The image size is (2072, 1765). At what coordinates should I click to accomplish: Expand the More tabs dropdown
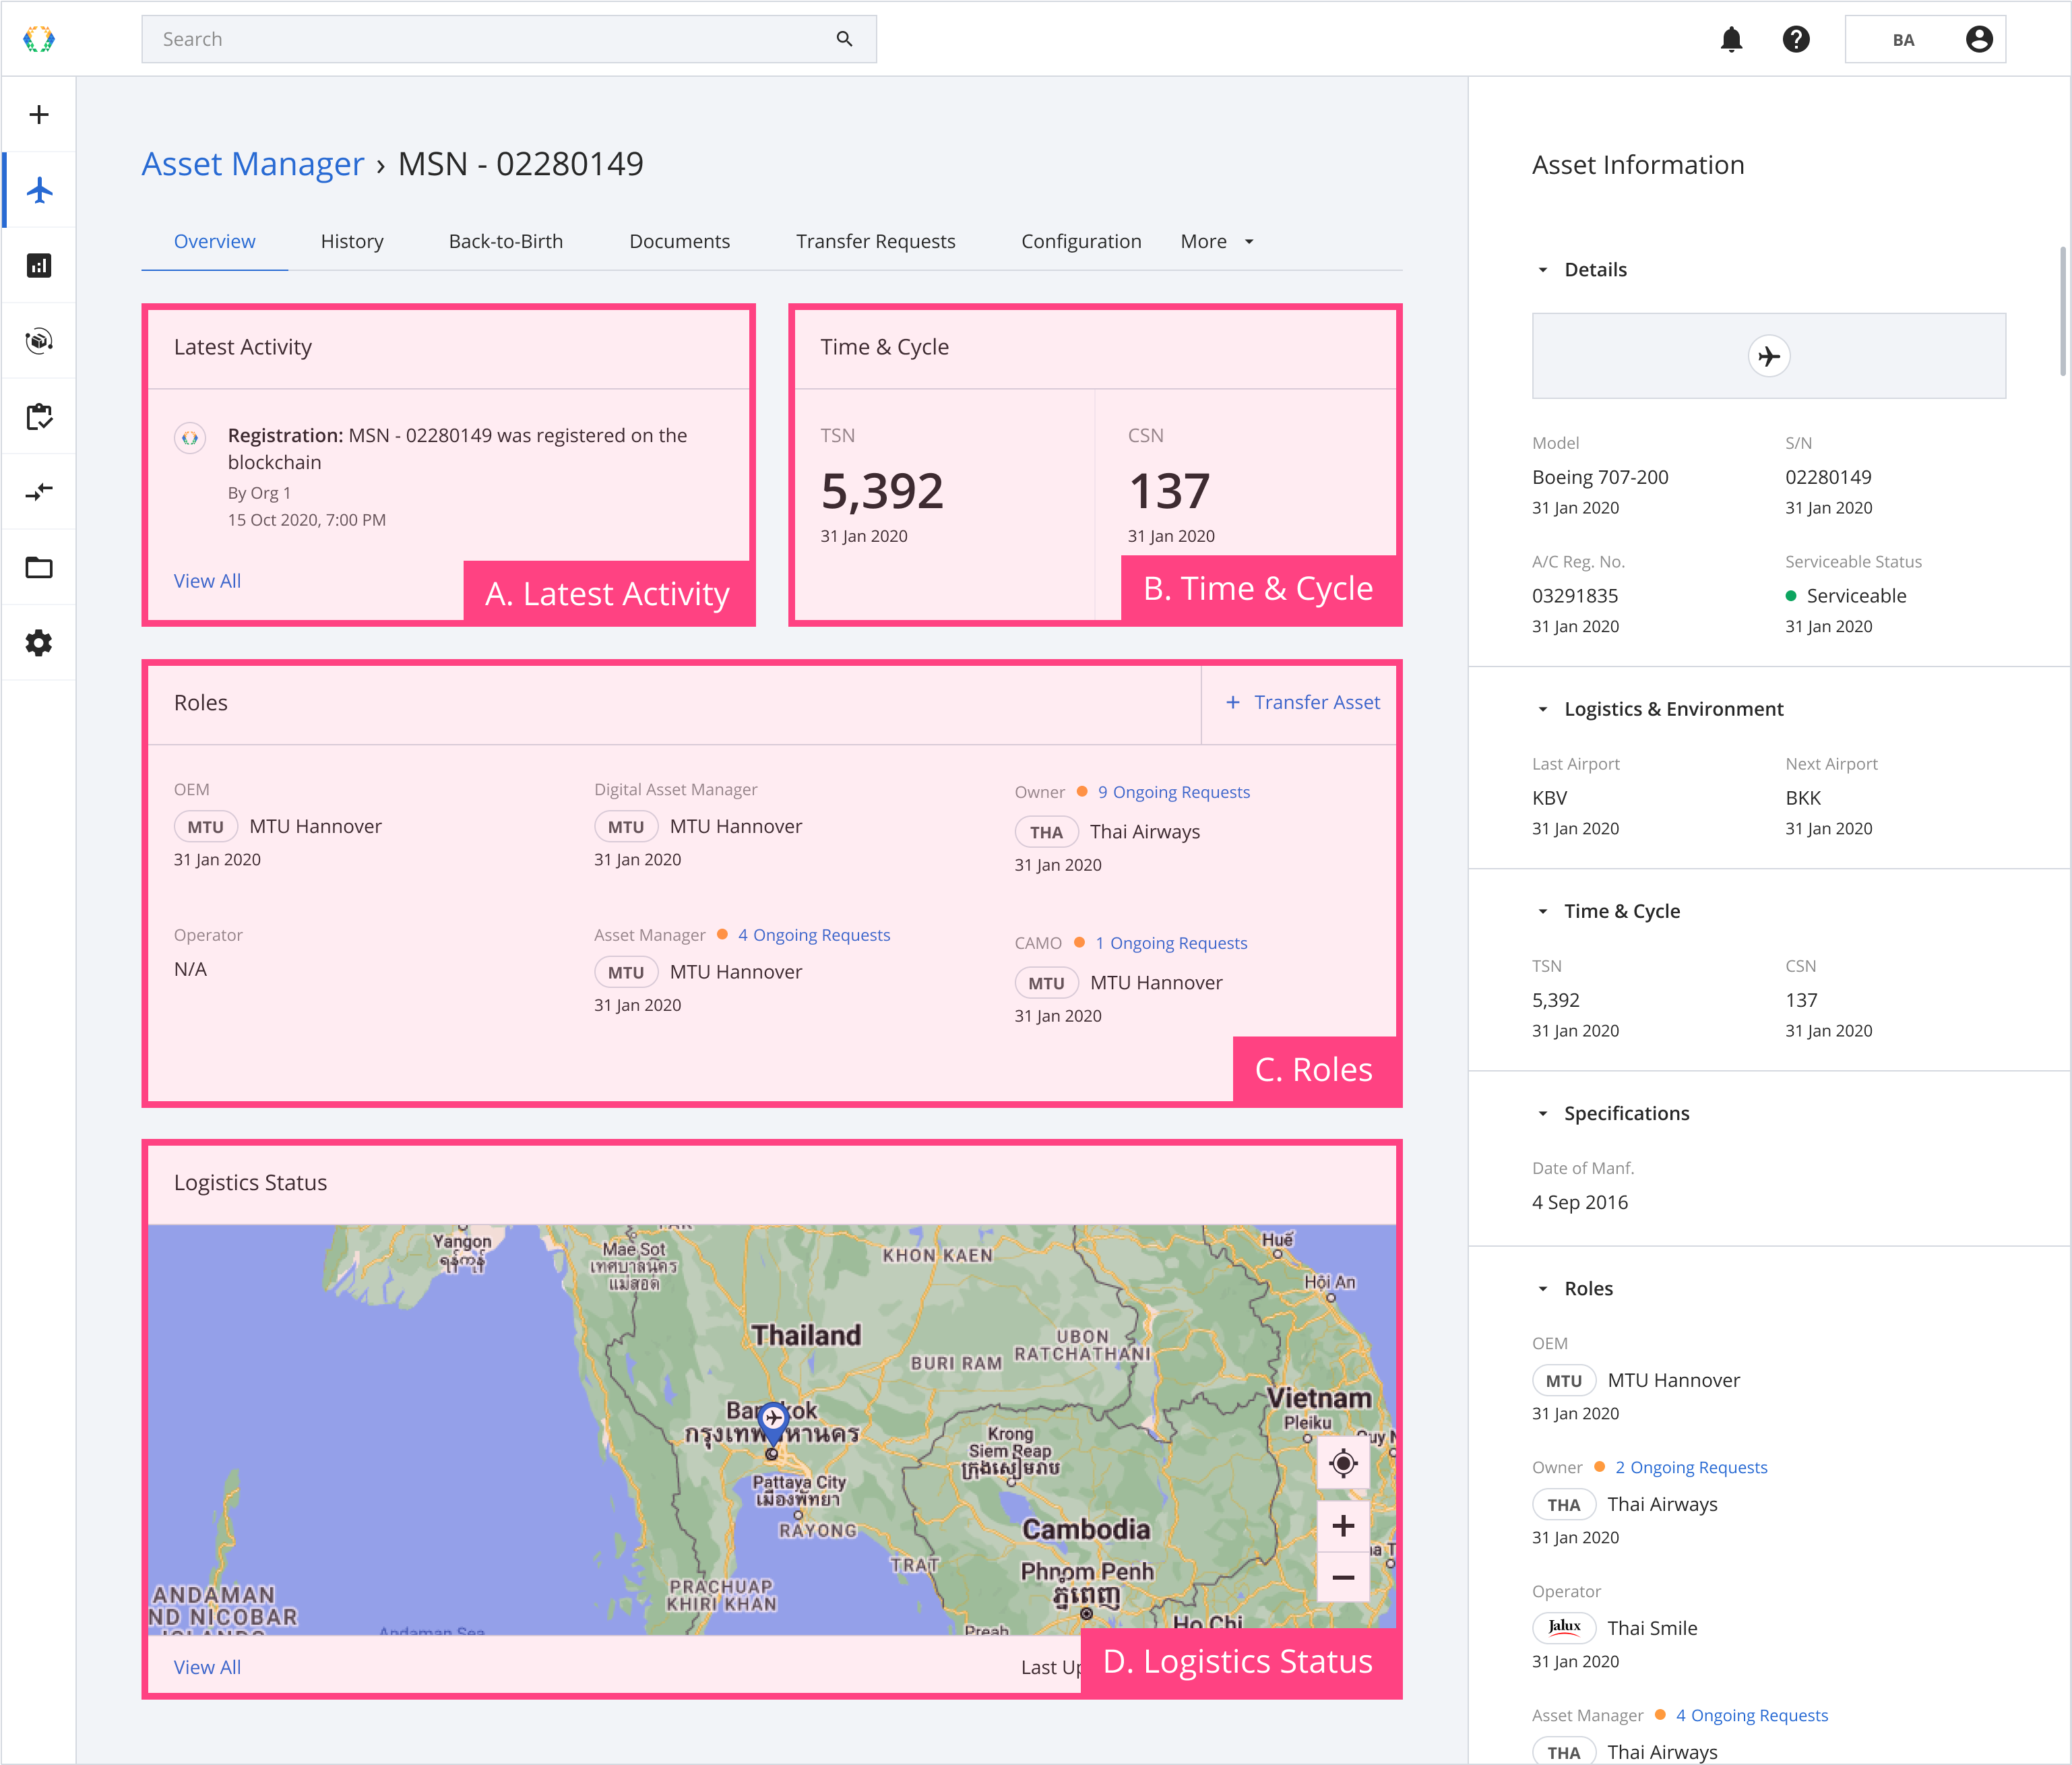1217,241
